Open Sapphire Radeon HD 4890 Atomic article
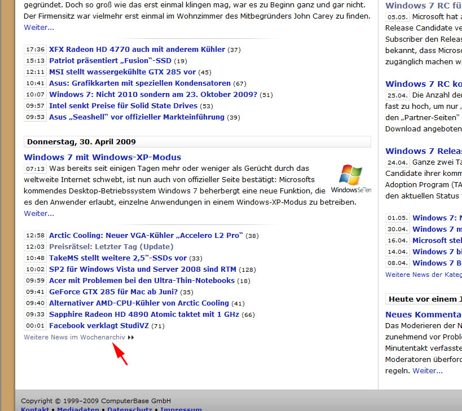The height and width of the screenshot is (411, 462). tap(144, 315)
